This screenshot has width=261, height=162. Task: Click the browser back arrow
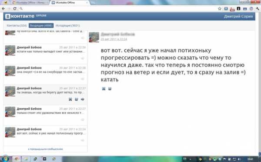click(x=3, y=9)
